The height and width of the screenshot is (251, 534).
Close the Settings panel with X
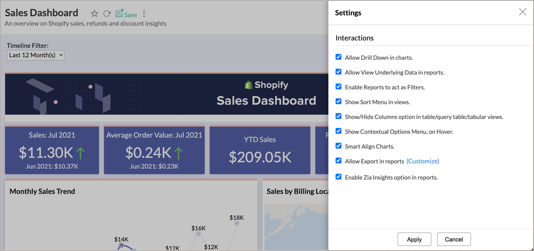[522, 12]
